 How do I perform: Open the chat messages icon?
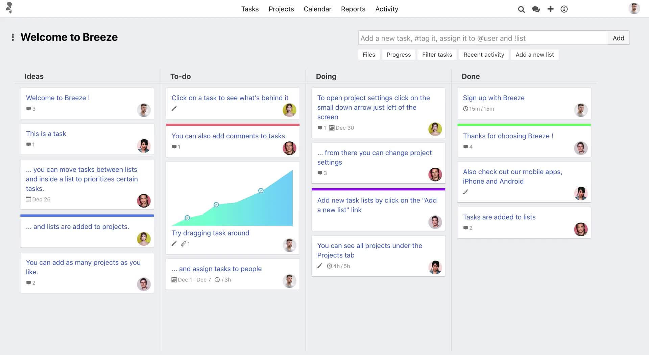[536, 9]
